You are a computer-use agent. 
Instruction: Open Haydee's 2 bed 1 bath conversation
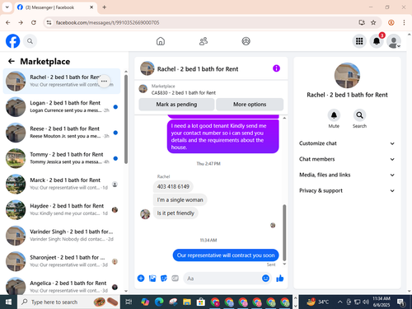pos(62,209)
